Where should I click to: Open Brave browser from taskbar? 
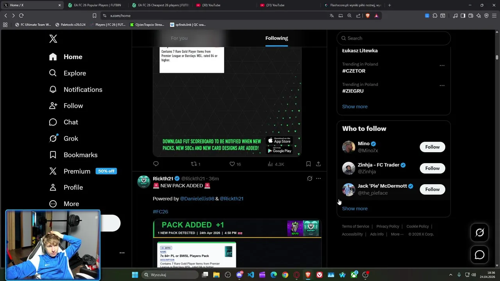308,275
